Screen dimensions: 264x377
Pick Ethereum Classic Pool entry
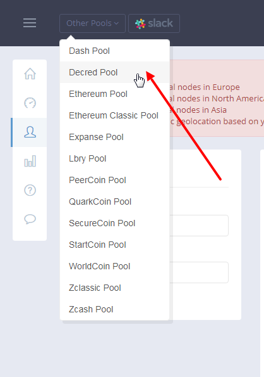pyautogui.click(x=115, y=115)
